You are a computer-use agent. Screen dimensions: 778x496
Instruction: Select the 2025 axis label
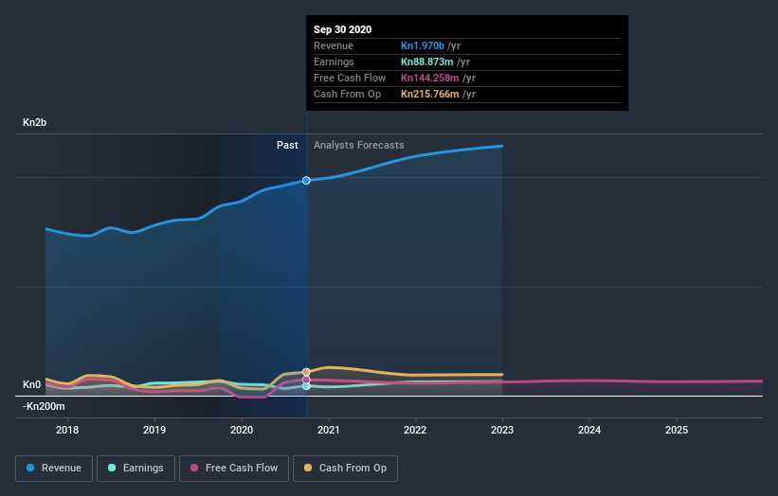pyautogui.click(x=677, y=430)
